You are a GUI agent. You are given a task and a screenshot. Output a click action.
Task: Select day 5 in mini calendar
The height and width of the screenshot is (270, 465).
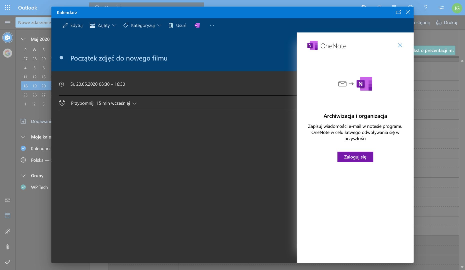click(35, 68)
